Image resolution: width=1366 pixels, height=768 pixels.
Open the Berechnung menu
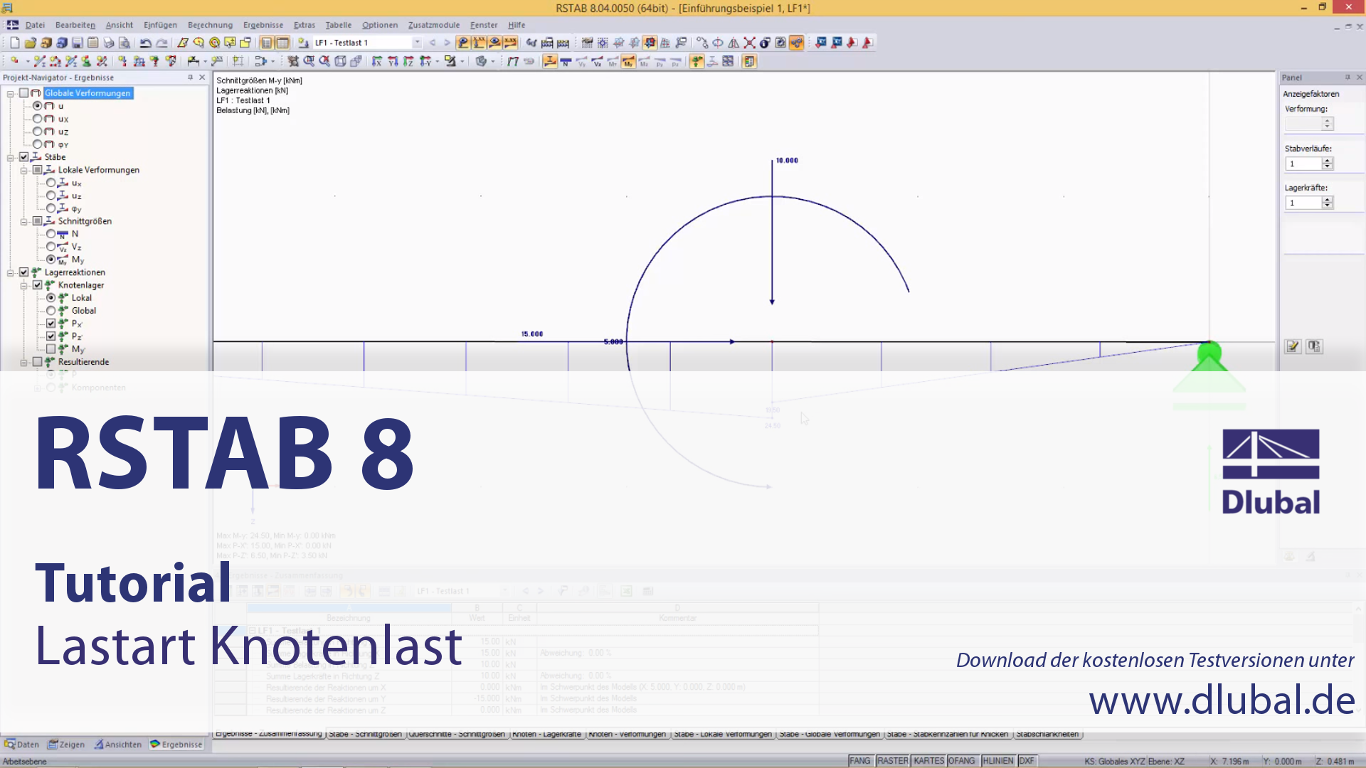[x=210, y=25]
